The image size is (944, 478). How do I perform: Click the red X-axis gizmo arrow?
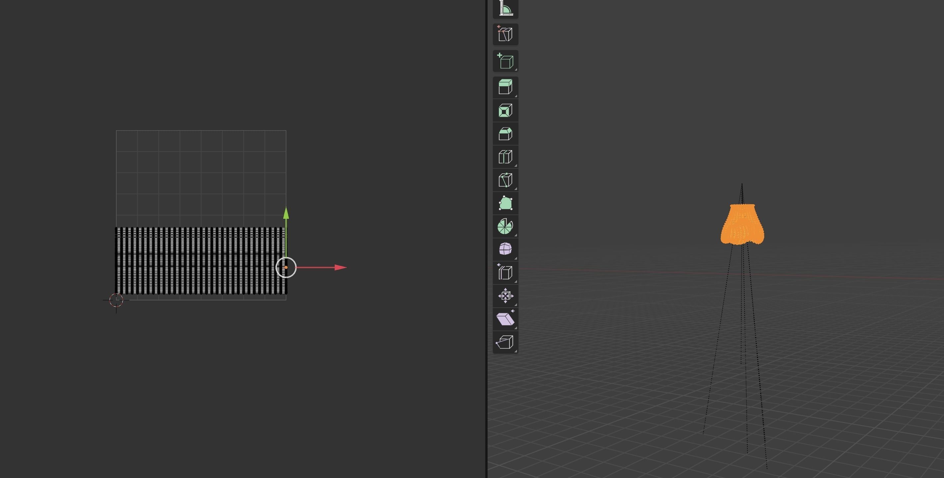click(340, 268)
